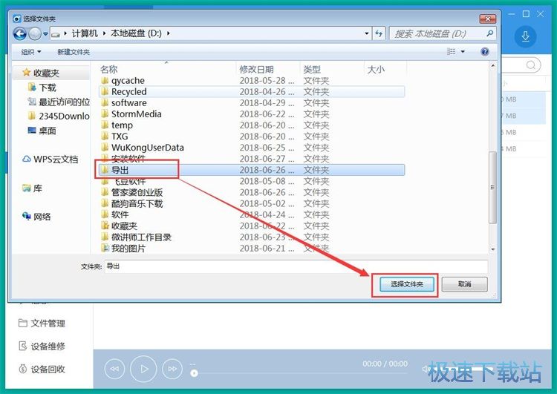Click the play button in player
Image resolution: width=557 pixels, height=394 pixels.
(143, 370)
